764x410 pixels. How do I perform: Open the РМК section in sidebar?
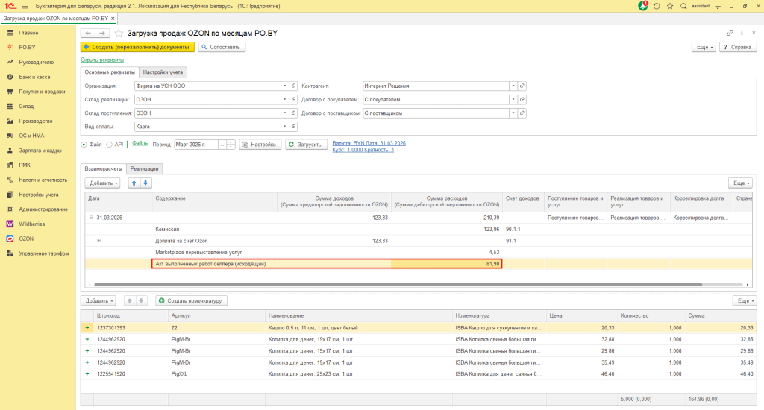tap(25, 165)
